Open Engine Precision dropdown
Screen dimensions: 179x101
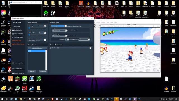pyautogui.click(x=84, y=40)
